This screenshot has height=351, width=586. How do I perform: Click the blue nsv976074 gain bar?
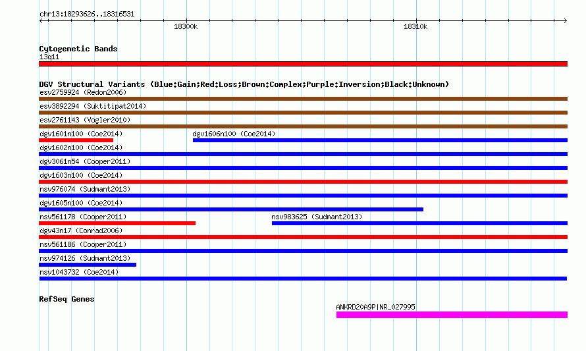(x=303, y=196)
